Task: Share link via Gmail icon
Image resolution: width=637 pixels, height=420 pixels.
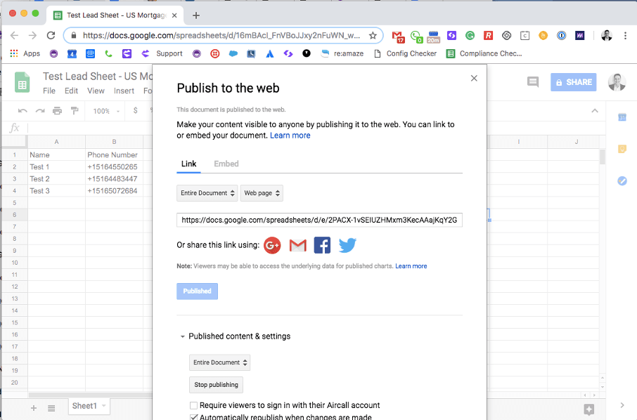Action: click(298, 245)
